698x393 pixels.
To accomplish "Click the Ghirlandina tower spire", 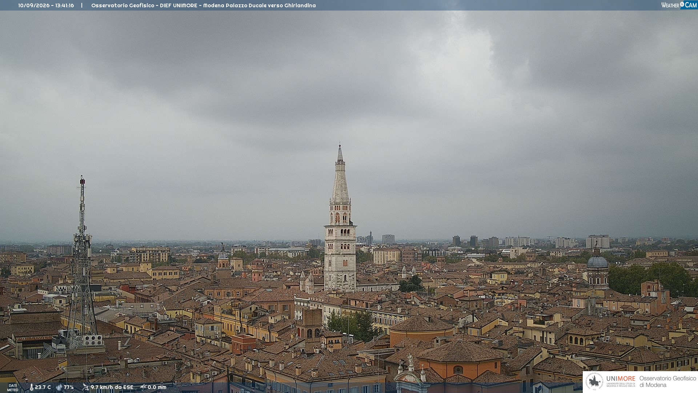I will 340,173.
